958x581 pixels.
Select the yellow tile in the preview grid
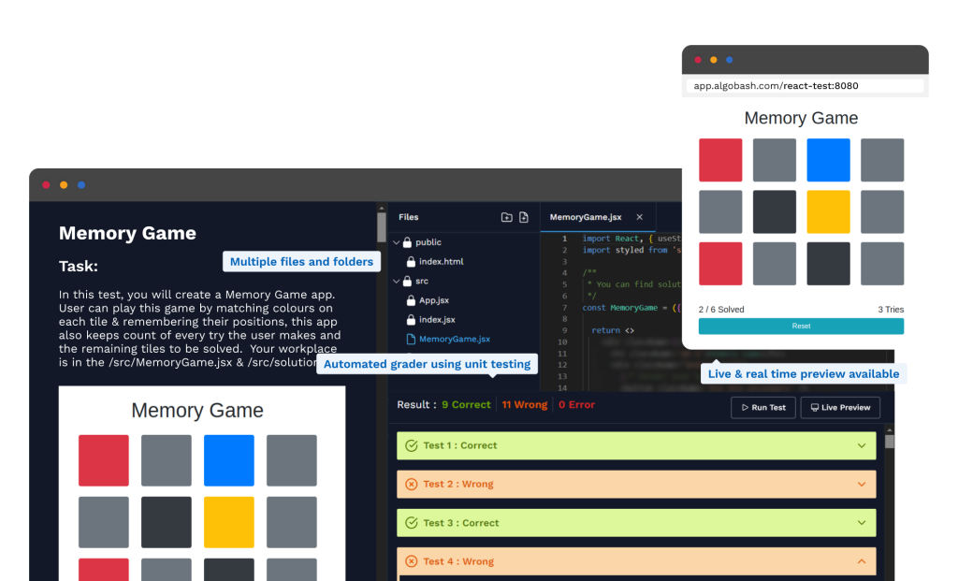point(827,212)
